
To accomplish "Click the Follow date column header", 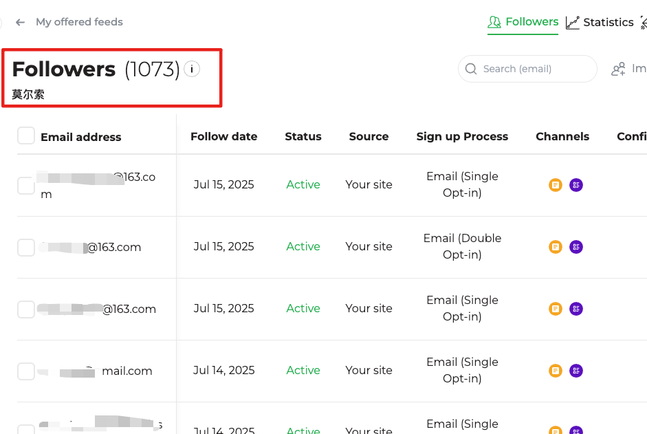I will (x=223, y=136).
